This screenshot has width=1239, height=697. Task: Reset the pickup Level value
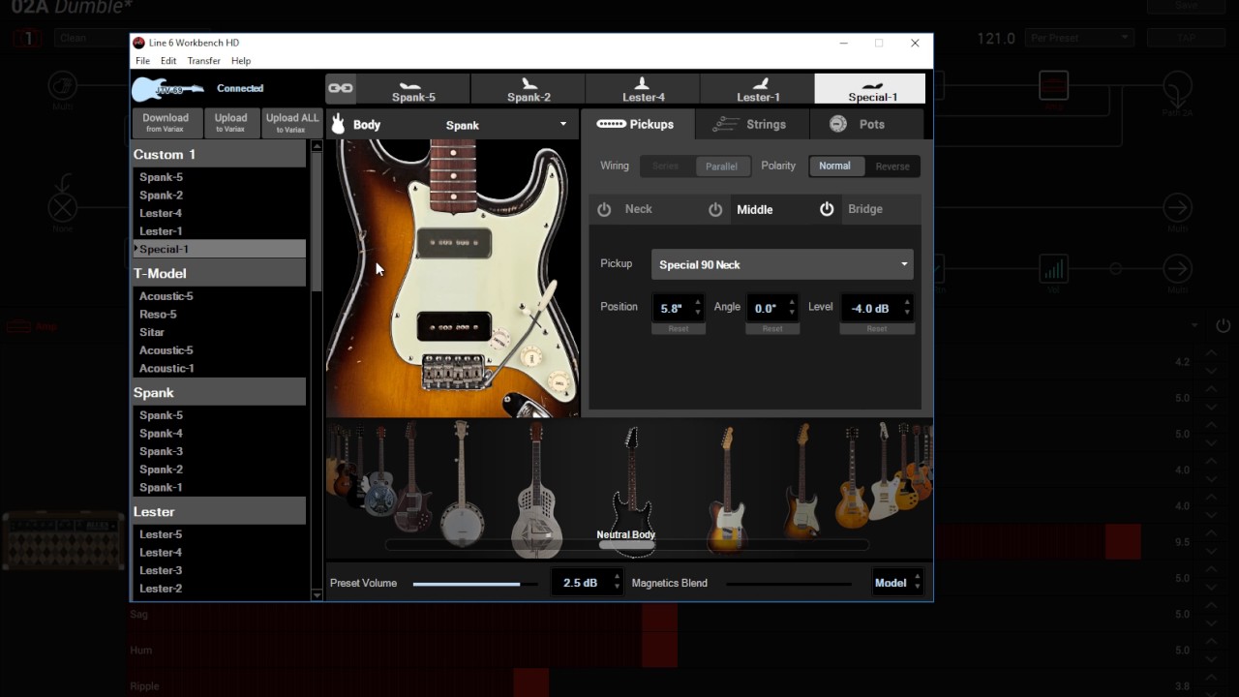(x=876, y=328)
